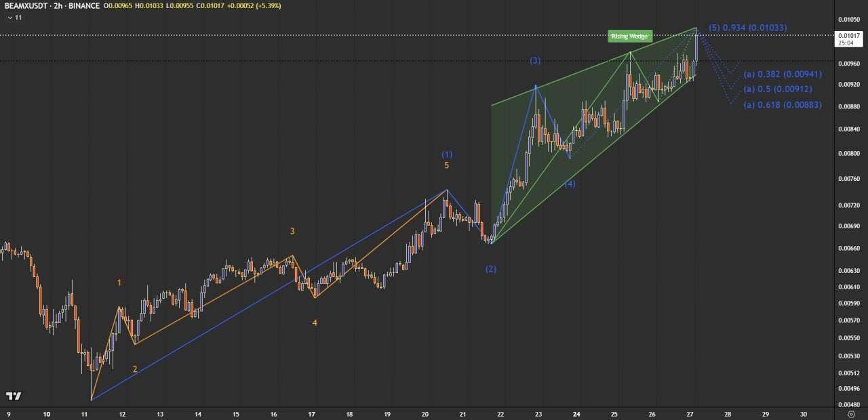Select the (a) 0.618 (0.00883) retracement label
Image resolution: width=868 pixels, height=420 pixels.
pyautogui.click(x=783, y=105)
